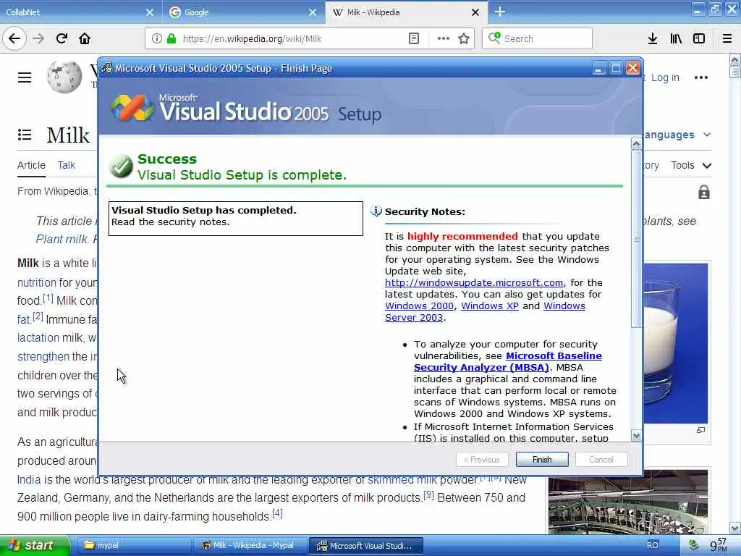Close the Google tab
The width and height of the screenshot is (741, 556).
point(313,12)
